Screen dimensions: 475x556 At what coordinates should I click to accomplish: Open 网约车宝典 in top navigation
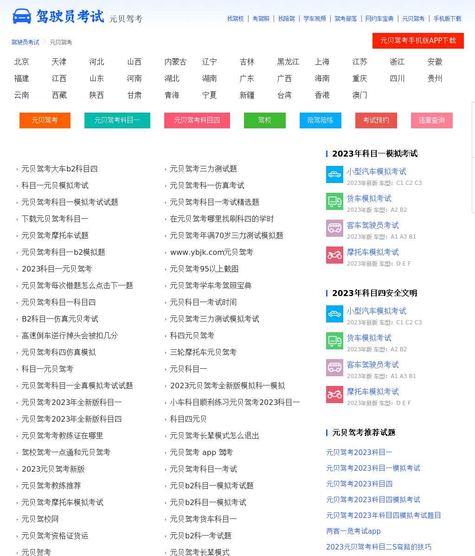point(379,19)
